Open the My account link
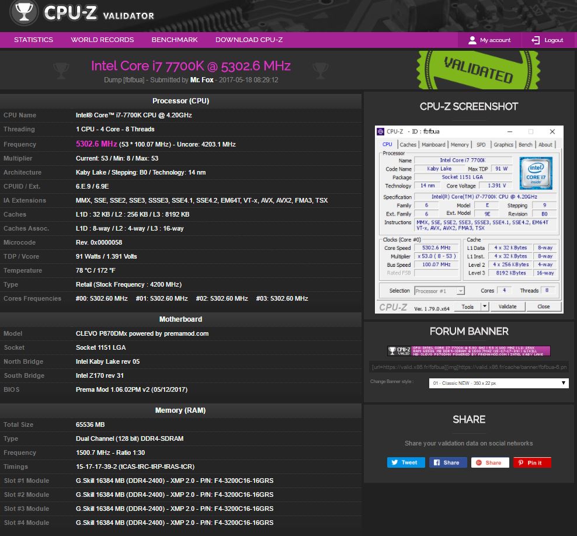The width and height of the screenshot is (577, 536). point(489,40)
